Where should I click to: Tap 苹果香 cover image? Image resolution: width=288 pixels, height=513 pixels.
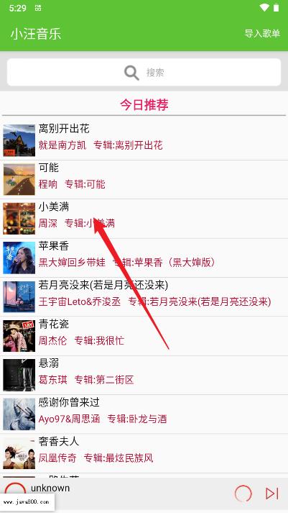click(19, 258)
